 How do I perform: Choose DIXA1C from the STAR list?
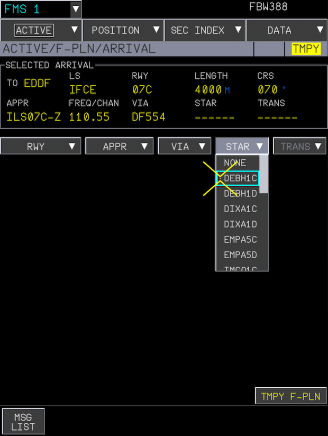click(x=238, y=209)
